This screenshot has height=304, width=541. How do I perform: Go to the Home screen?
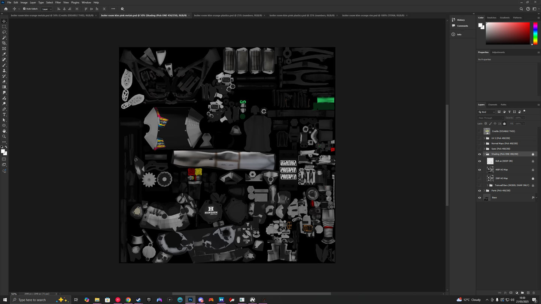[6, 9]
